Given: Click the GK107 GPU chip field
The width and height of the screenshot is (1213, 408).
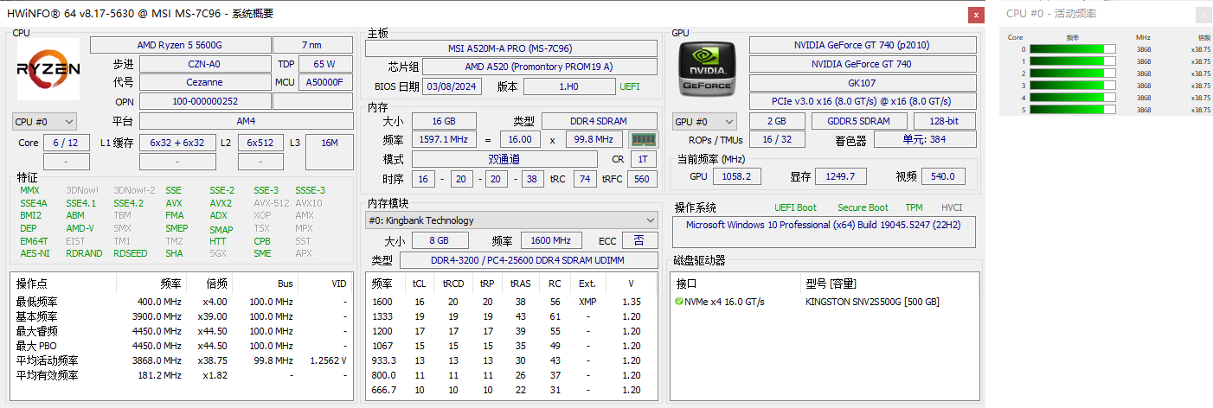Looking at the screenshot, I should coord(863,82).
